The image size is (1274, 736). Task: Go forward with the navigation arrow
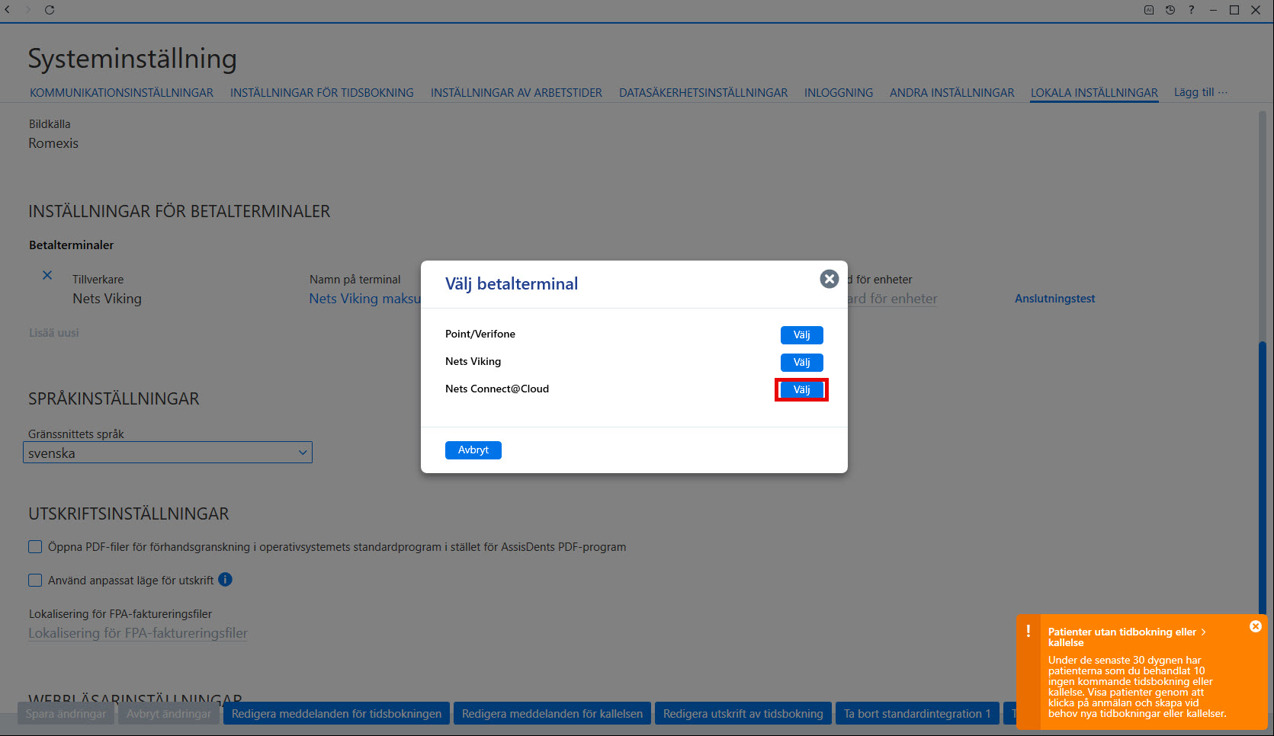point(29,10)
